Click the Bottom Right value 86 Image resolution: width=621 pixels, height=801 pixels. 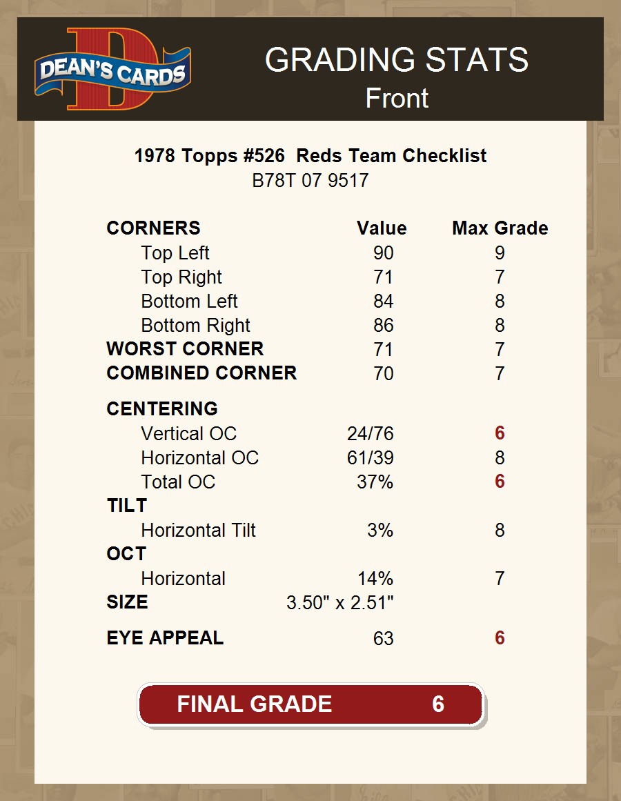pos(383,326)
